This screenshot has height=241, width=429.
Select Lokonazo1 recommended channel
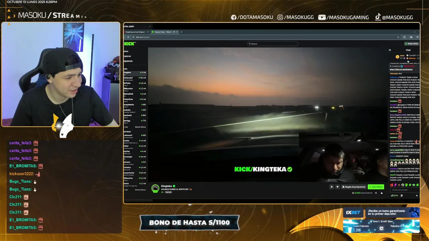[135, 136]
